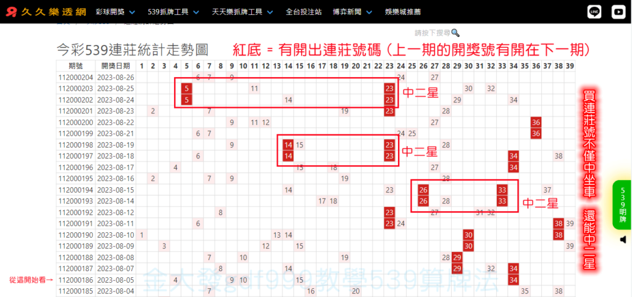Click number 37 in the 2023-08-15 row
This screenshot has width=632, height=297.
click(547, 190)
